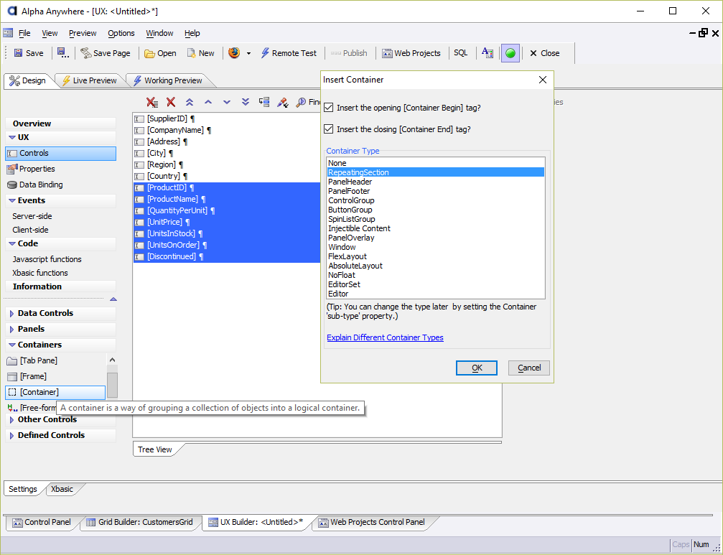This screenshot has height=555, width=723.
Task: Expand the Defined Controls section
Action: pyautogui.click(x=12, y=435)
